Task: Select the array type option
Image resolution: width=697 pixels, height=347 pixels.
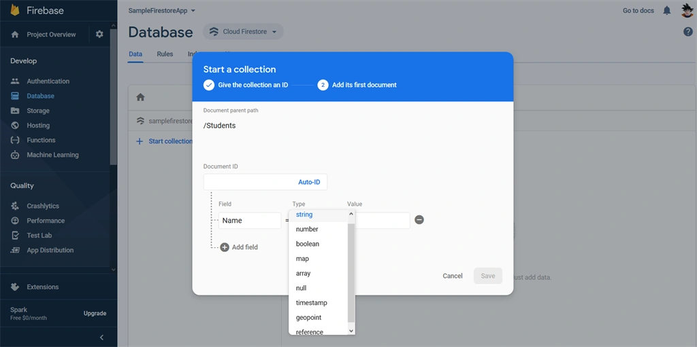Action: (319, 274)
